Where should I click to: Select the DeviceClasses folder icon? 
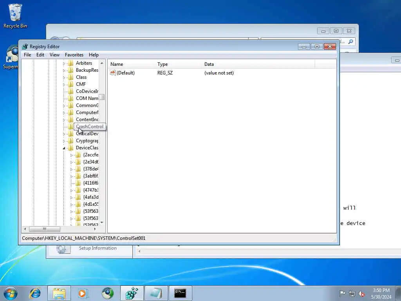[71, 148]
